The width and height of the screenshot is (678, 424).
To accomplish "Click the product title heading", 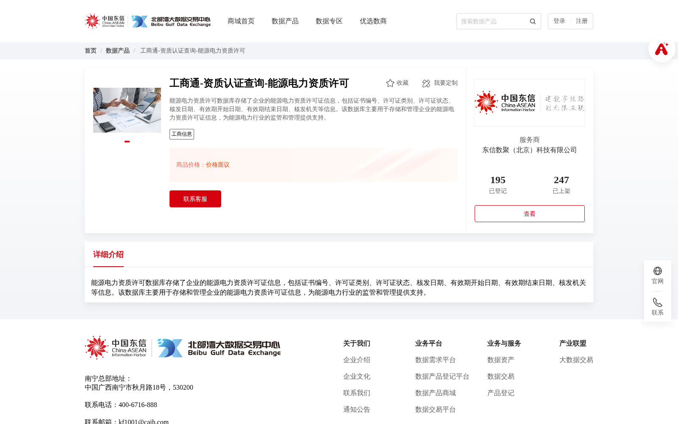I will click(x=259, y=83).
